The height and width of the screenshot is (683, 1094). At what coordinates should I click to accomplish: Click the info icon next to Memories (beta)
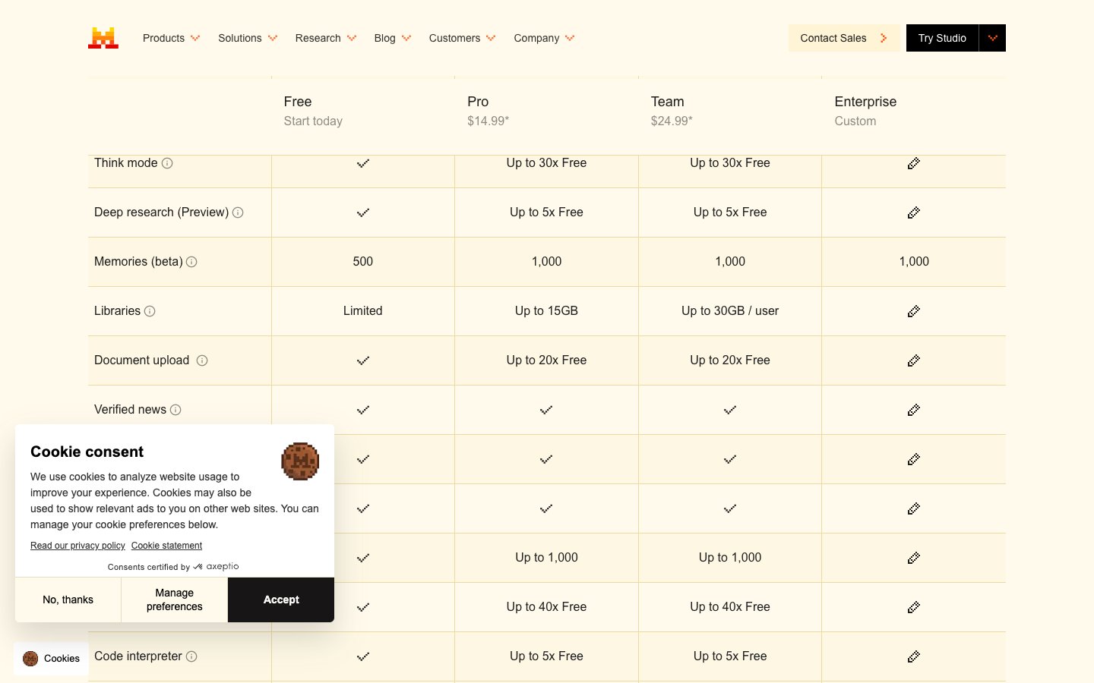[191, 262]
